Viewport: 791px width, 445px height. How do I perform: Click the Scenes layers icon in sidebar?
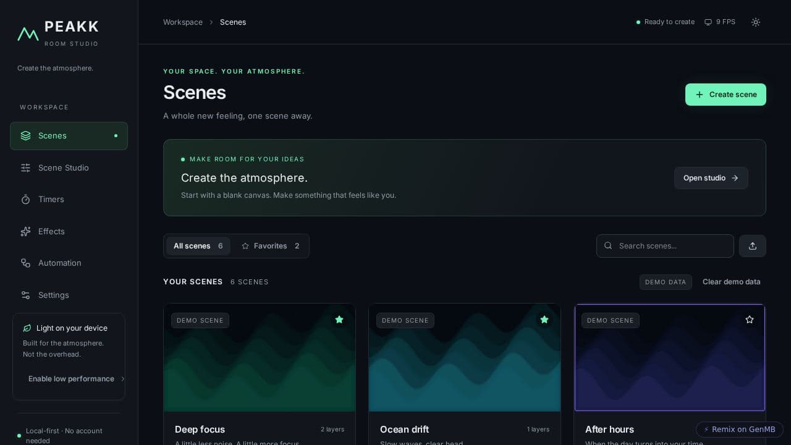coord(25,135)
